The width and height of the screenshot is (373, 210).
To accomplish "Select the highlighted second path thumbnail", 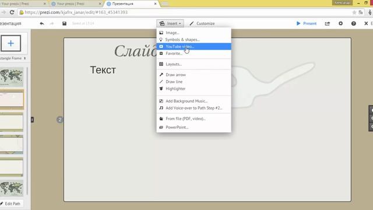I will pyautogui.click(x=12, y=99).
